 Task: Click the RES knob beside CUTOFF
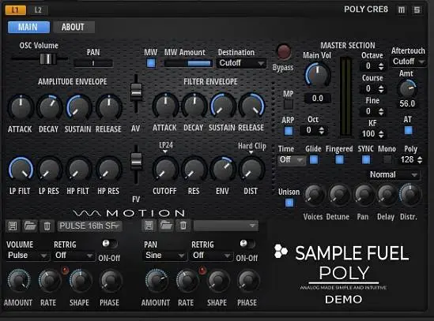194,169
